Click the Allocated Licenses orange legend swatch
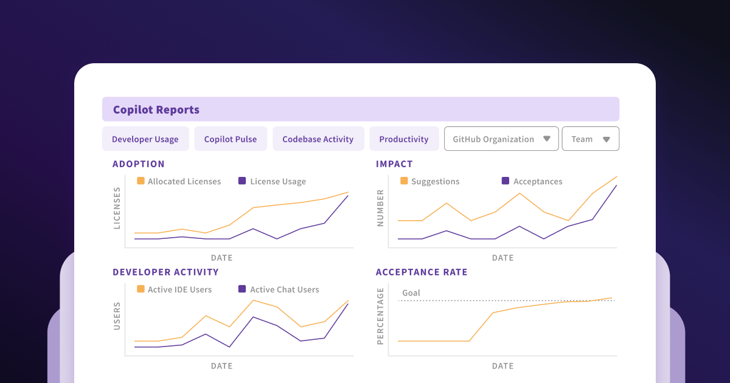Viewport: 730px width, 383px height. (x=141, y=181)
